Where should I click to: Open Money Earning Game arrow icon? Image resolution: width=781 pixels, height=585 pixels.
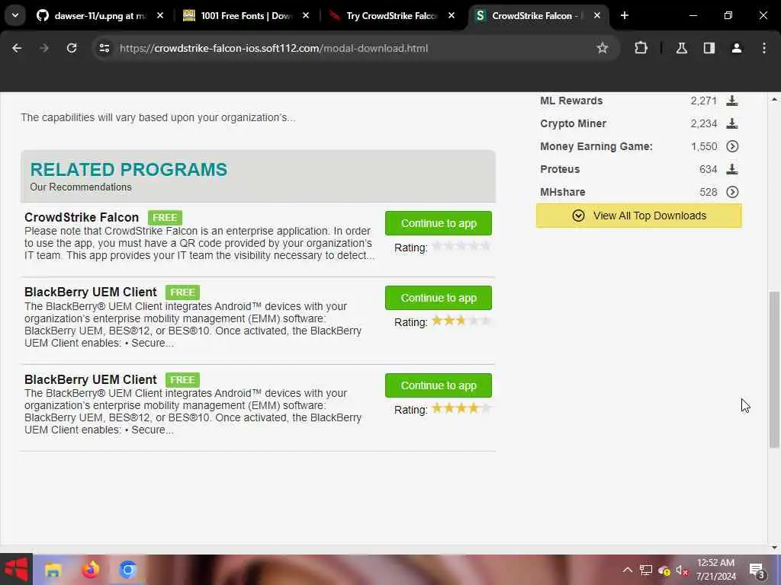pyautogui.click(x=732, y=146)
